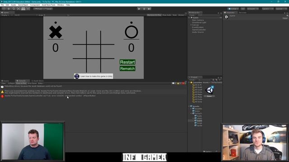Open the Gizmos dropdown in Game view
The height and width of the screenshot is (162, 289).
(x=182, y=15)
